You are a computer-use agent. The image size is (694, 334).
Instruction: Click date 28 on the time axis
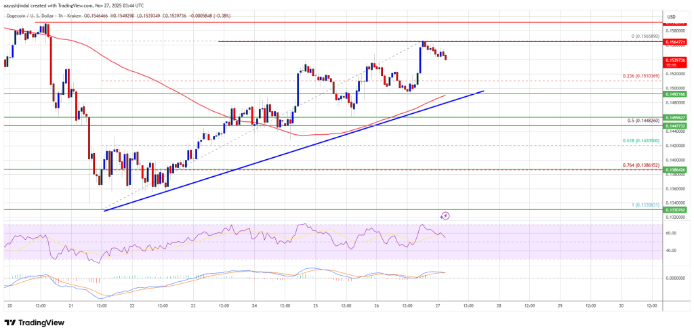(498, 305)
